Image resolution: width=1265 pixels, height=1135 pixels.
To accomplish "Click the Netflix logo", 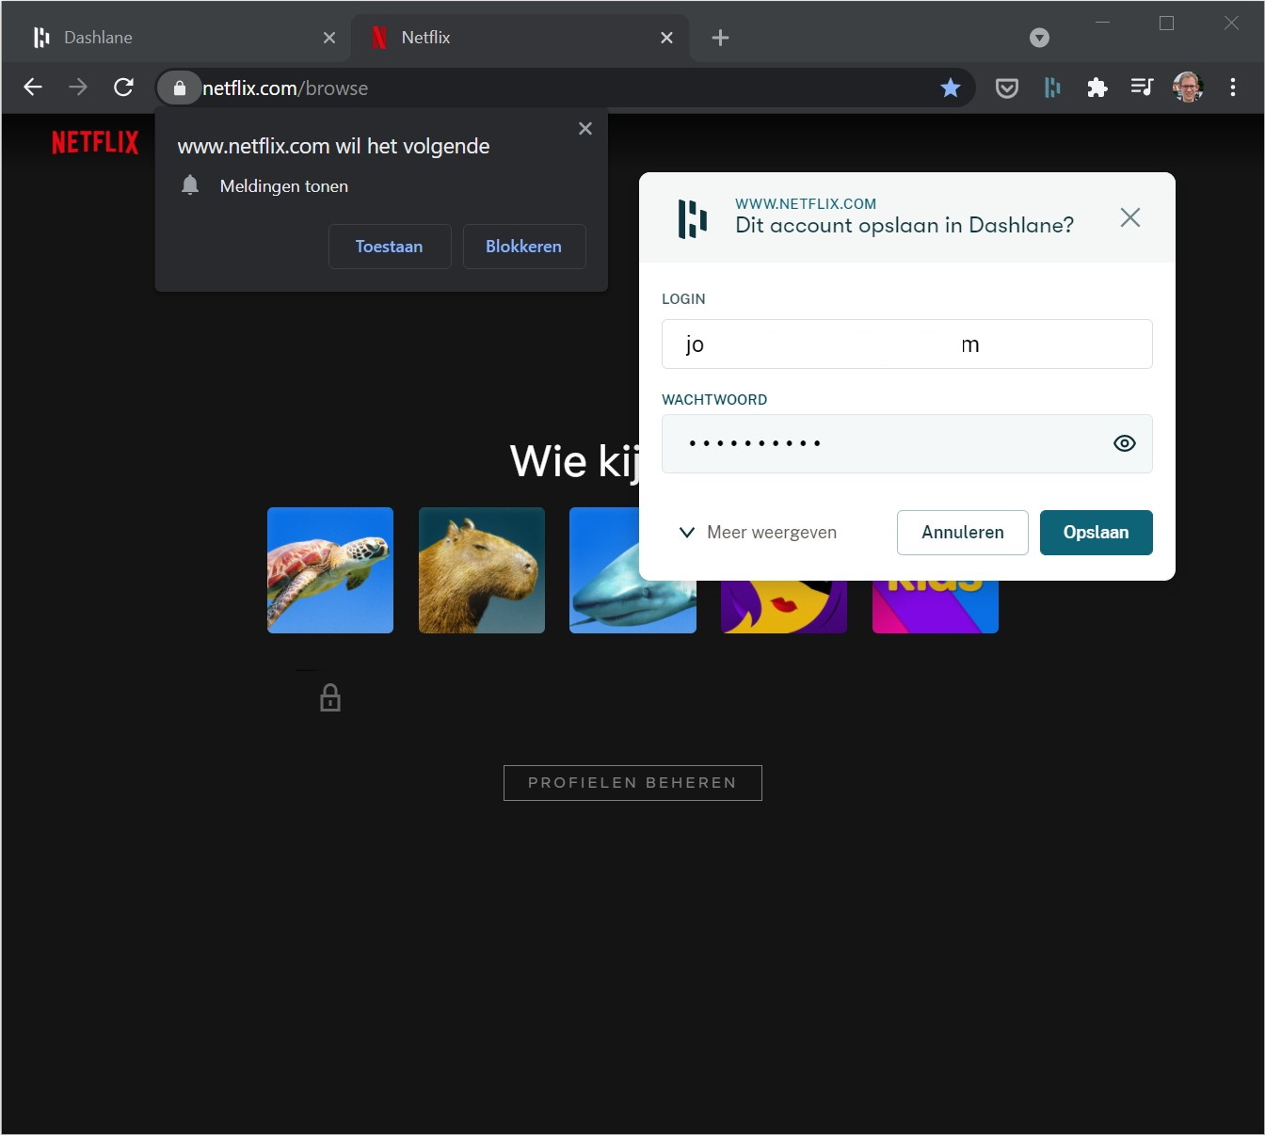I will coord(95,143).
